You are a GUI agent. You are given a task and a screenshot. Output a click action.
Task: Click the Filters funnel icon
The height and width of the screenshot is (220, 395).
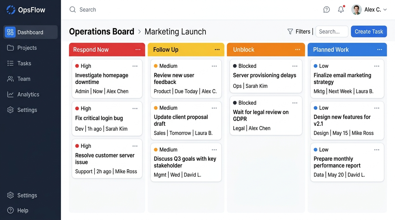[x=290, y=32]
